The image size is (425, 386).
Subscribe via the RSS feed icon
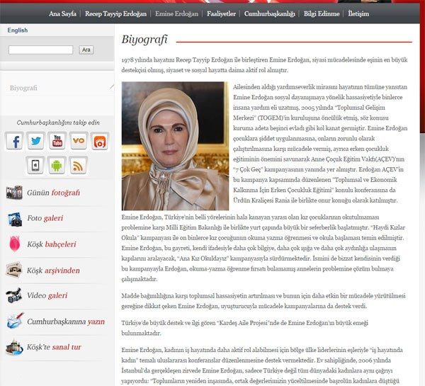79,166
